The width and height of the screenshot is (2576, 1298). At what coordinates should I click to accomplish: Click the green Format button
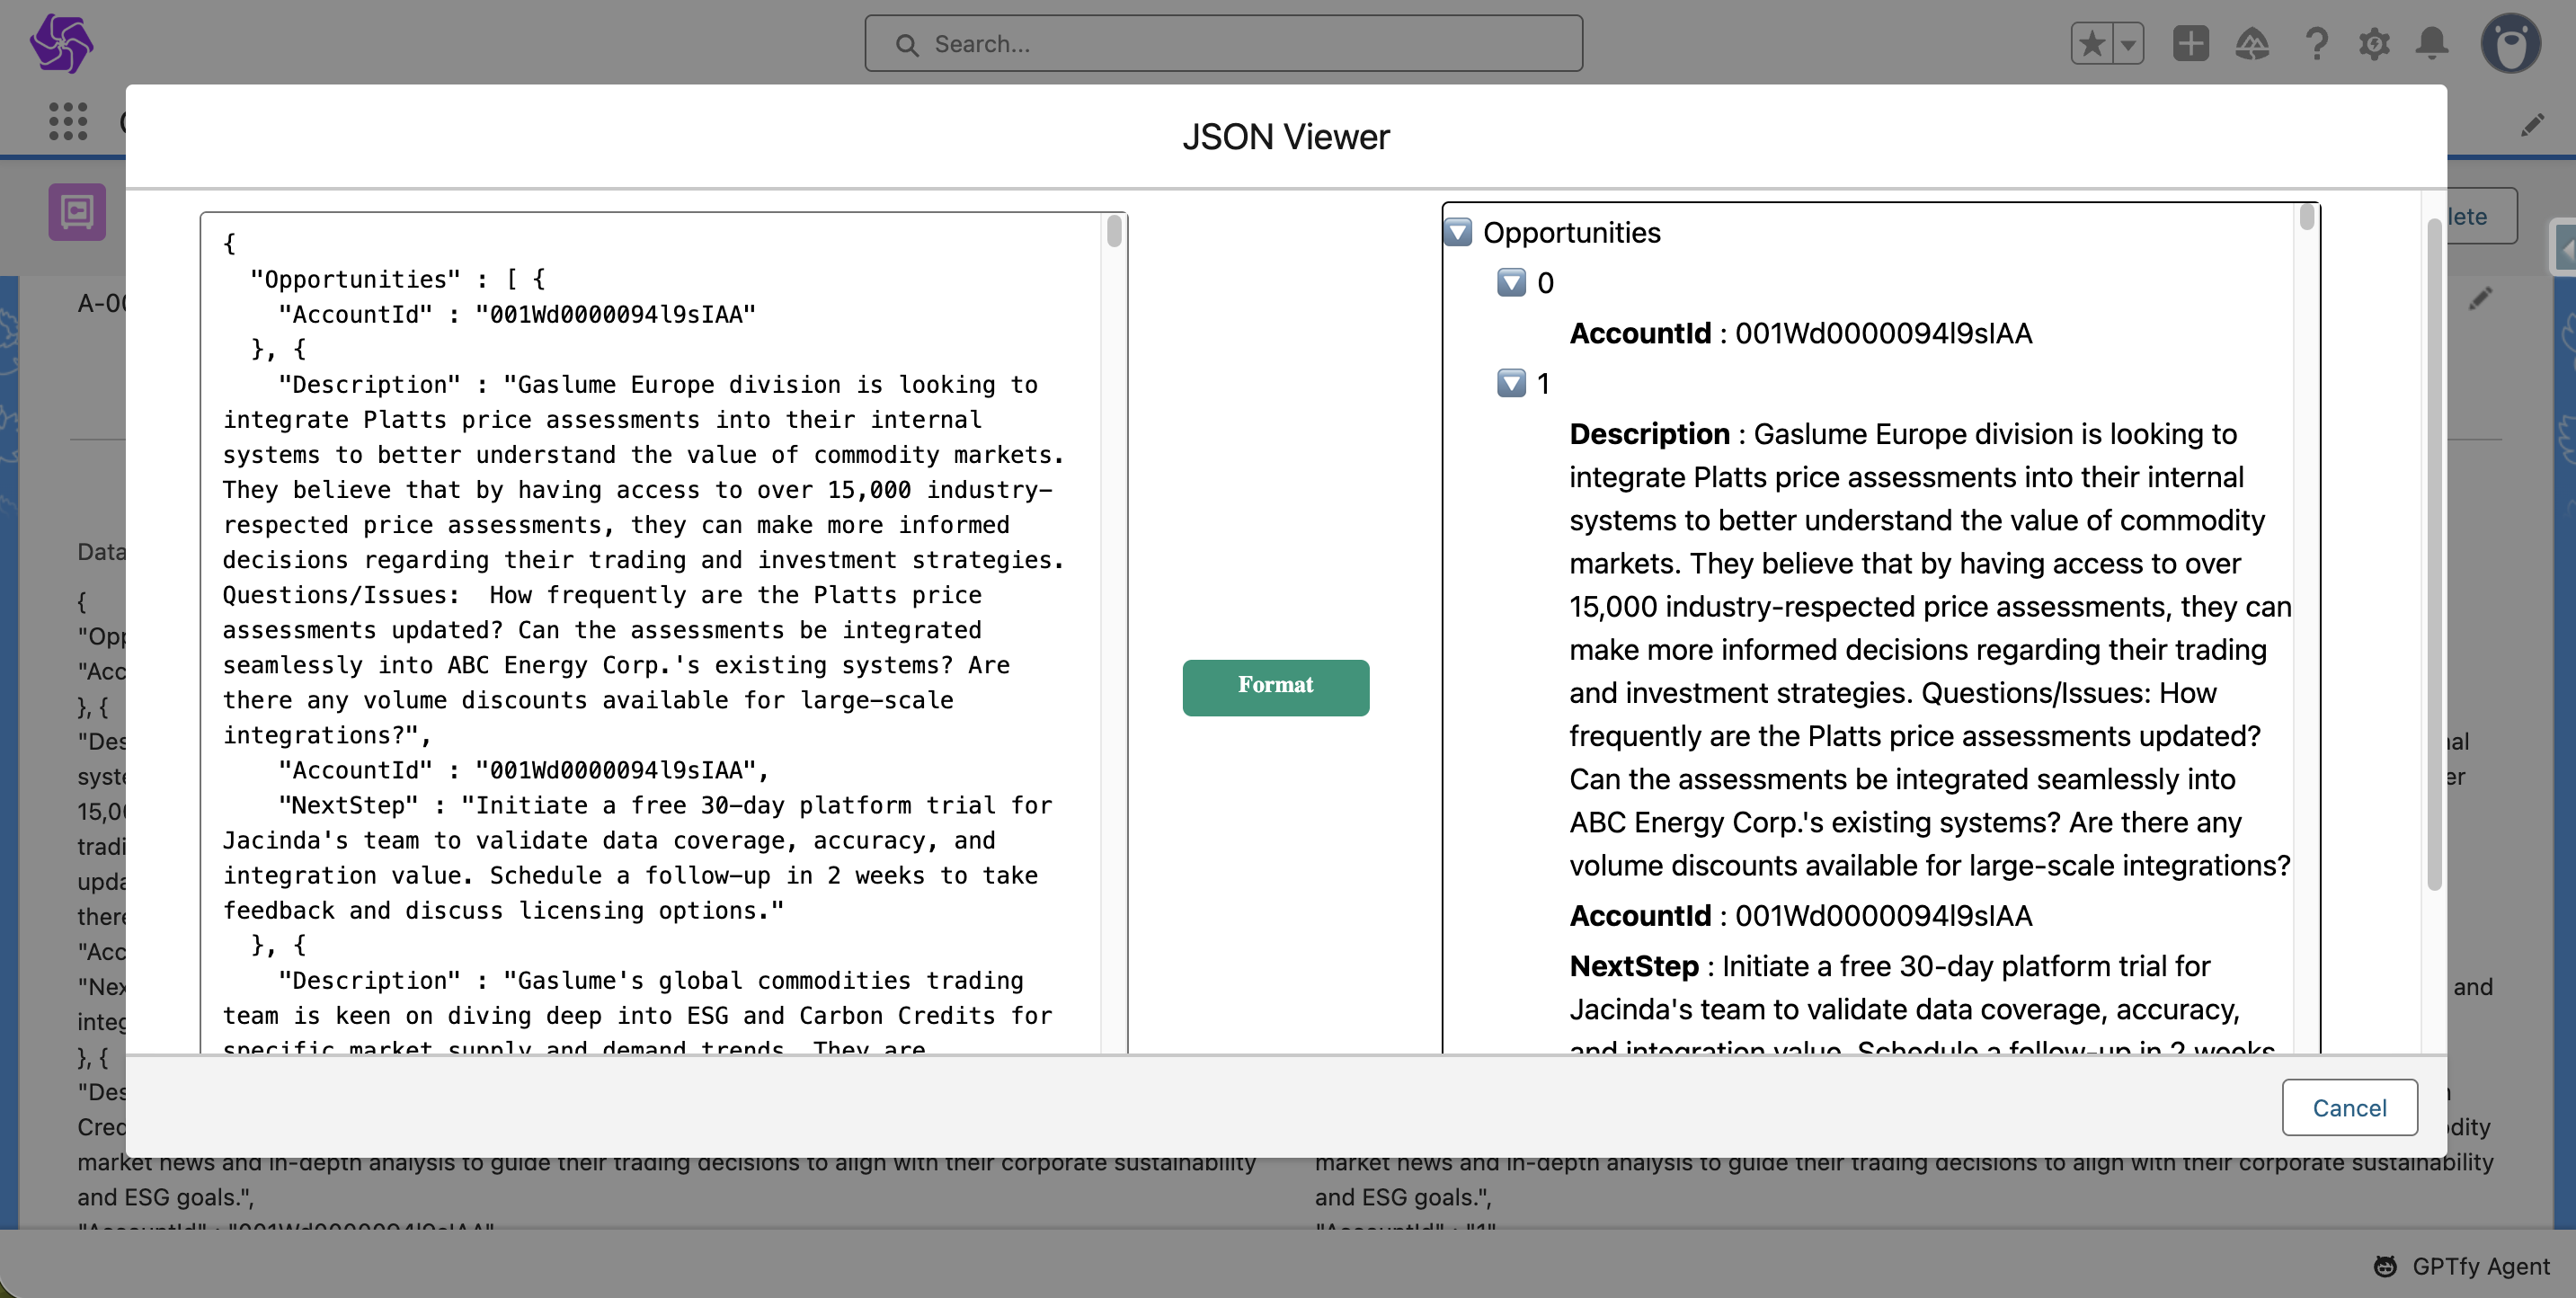click(x=1275, y=687)
